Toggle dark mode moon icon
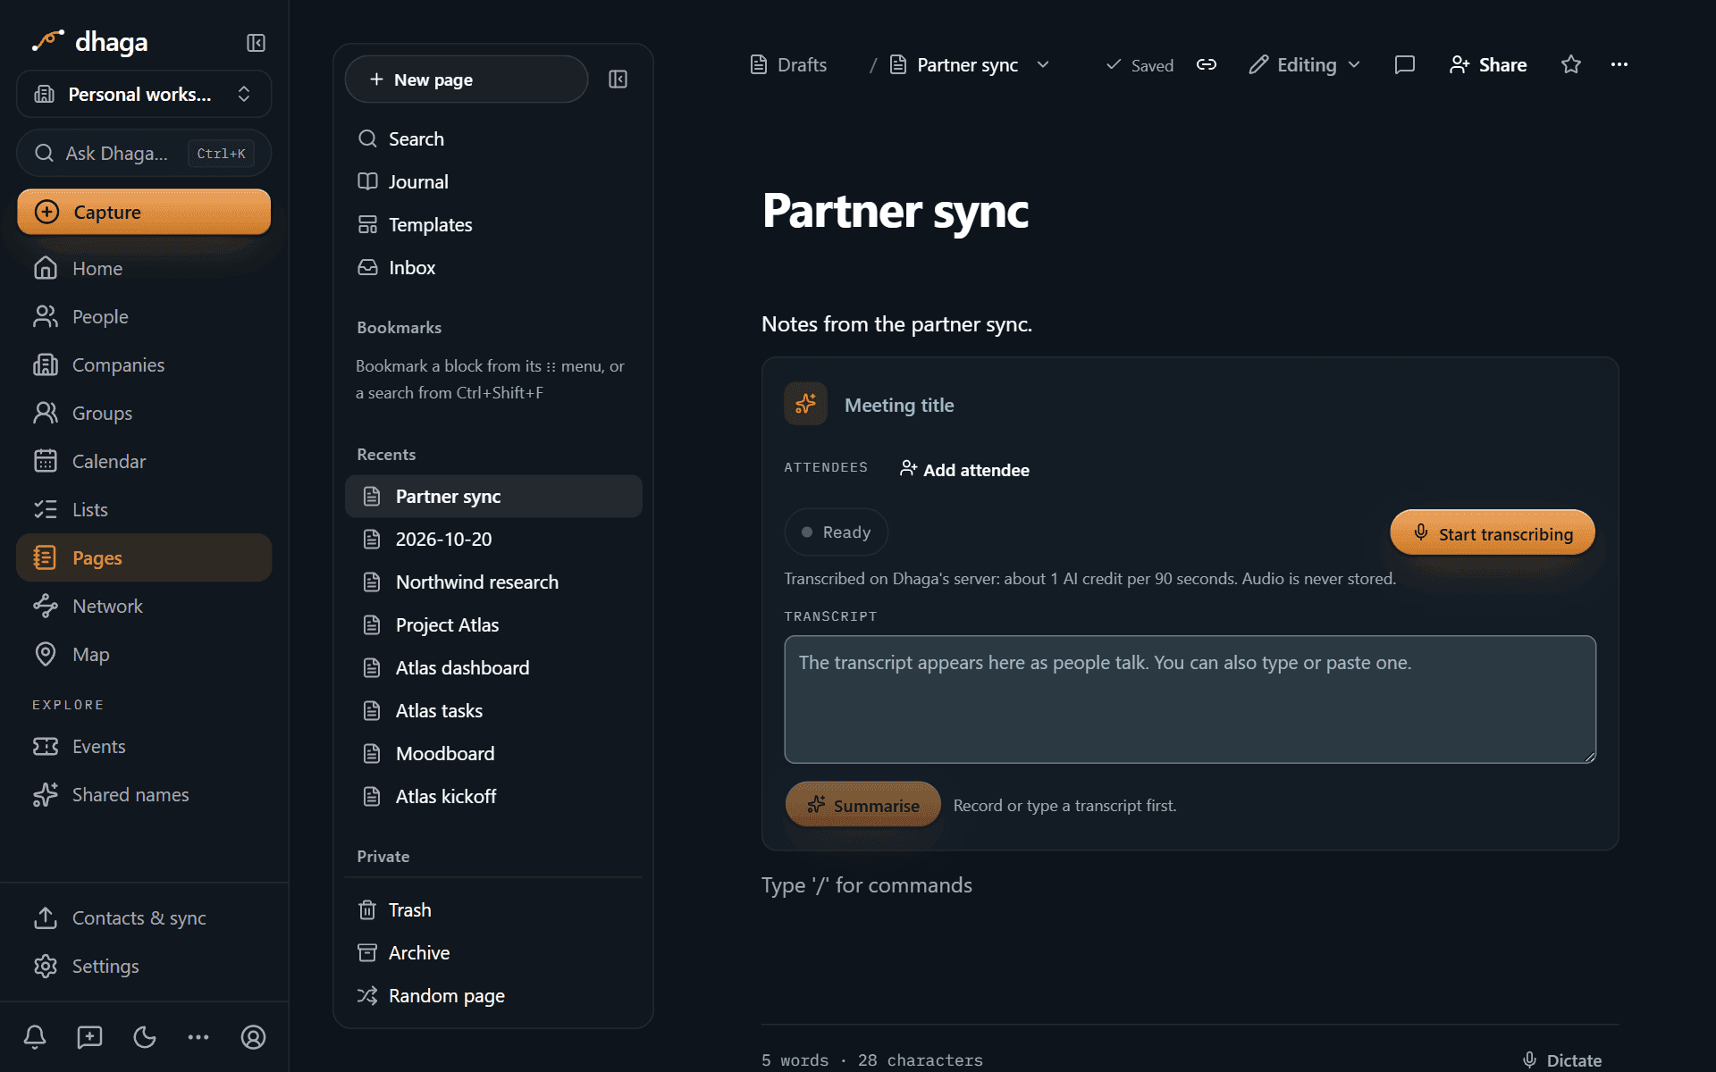 point(144,1036)
